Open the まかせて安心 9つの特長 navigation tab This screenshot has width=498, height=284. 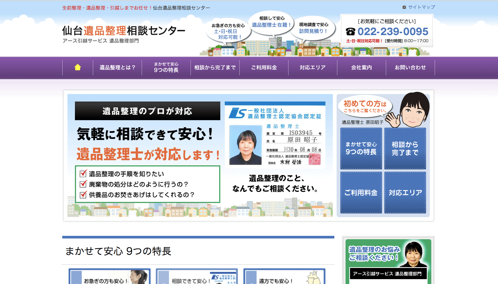166,68
